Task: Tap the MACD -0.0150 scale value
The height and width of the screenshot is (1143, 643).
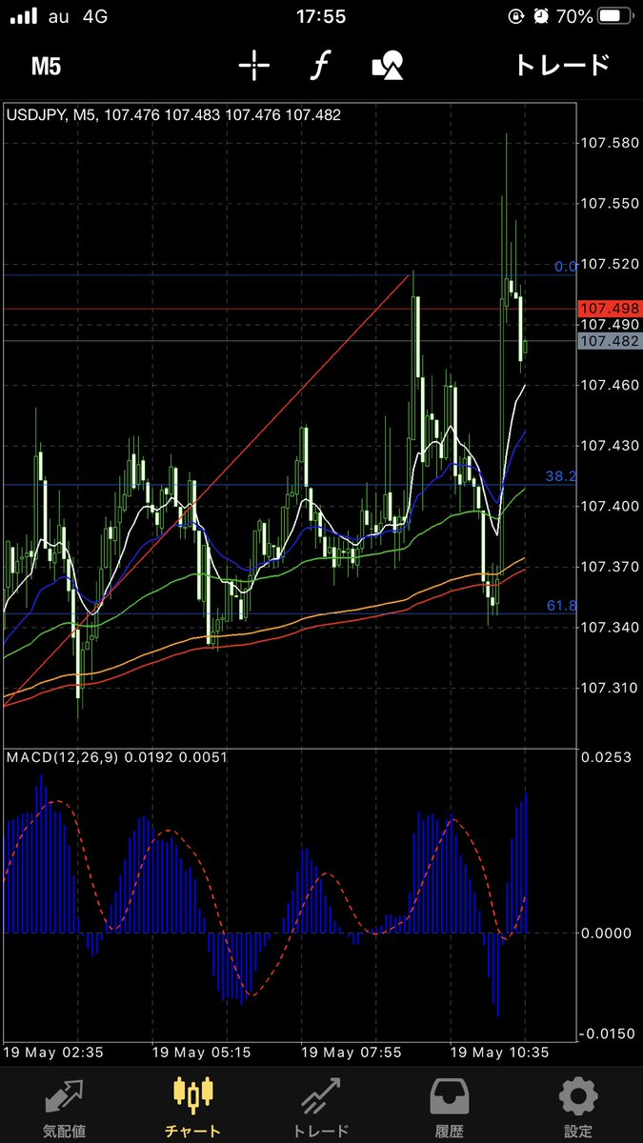Action: click(605, 1033)
